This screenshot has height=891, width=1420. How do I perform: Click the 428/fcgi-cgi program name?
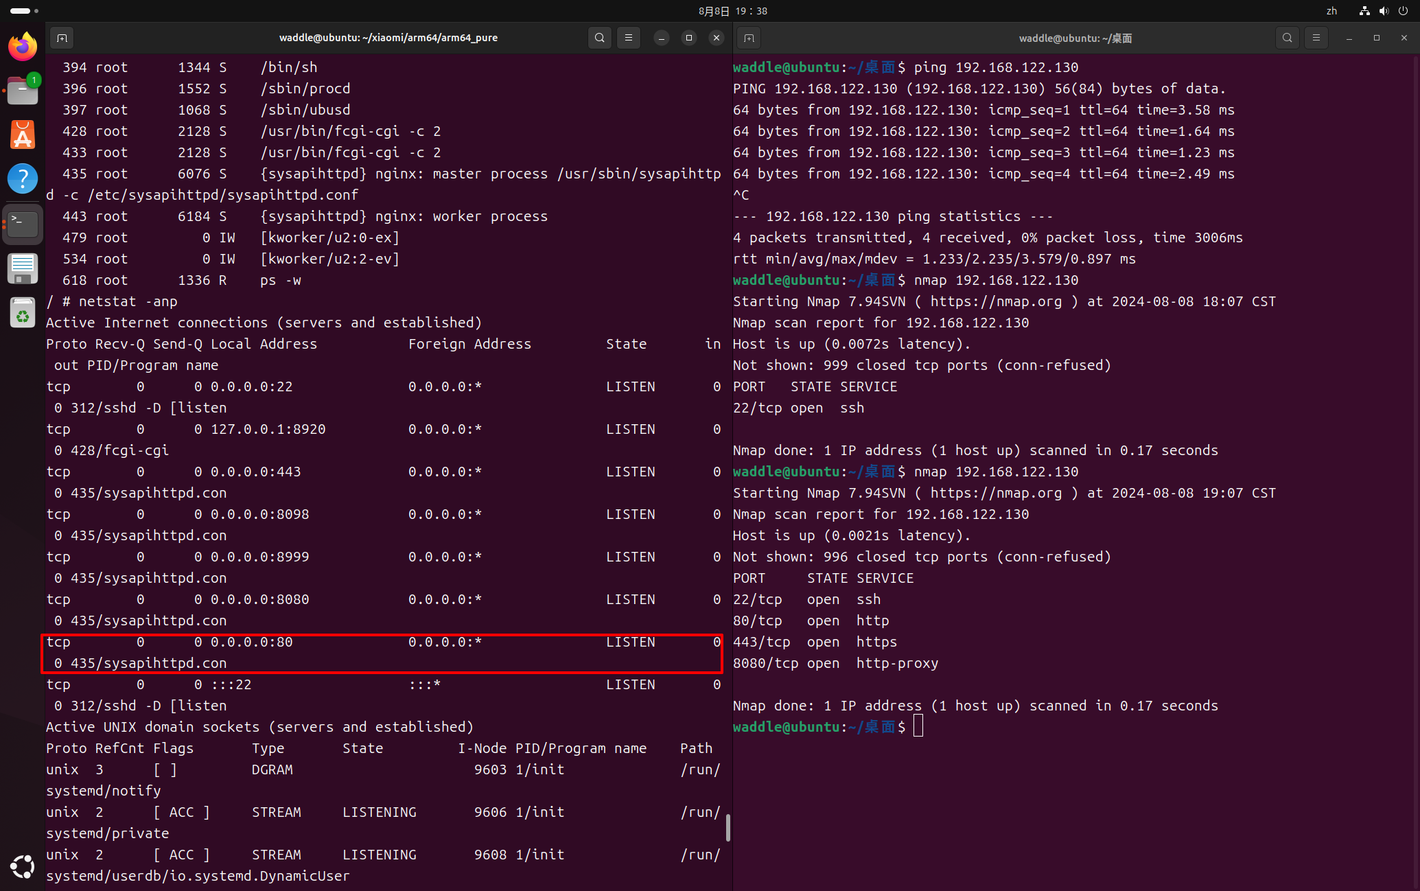[x=120, y=450]
